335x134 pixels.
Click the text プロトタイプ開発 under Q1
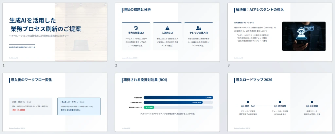pos(248,111)
